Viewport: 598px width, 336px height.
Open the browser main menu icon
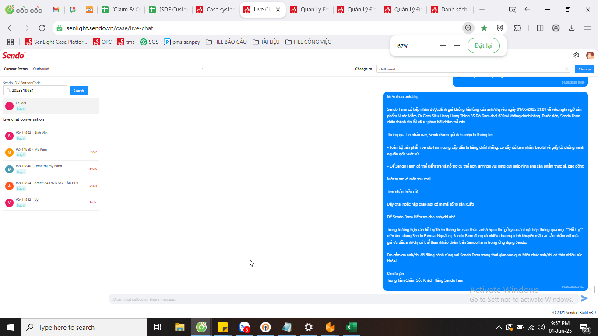point(587,28)
